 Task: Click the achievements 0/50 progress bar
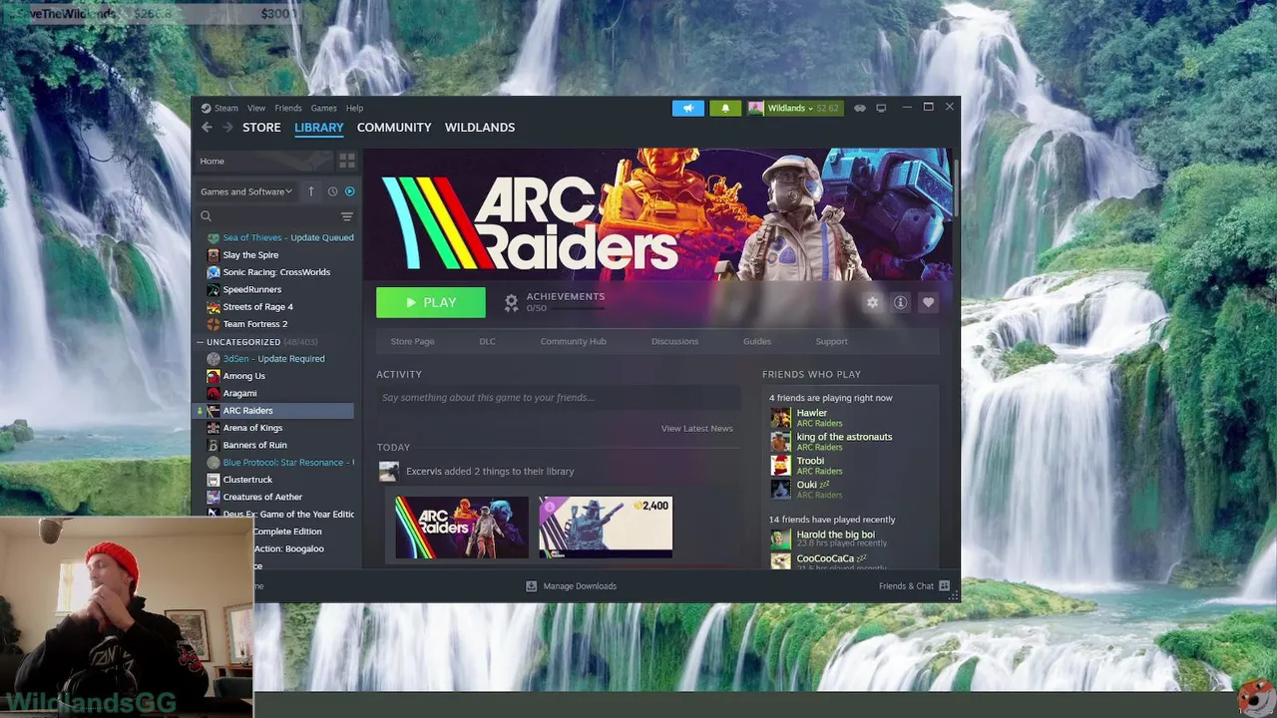coord(579,308)
